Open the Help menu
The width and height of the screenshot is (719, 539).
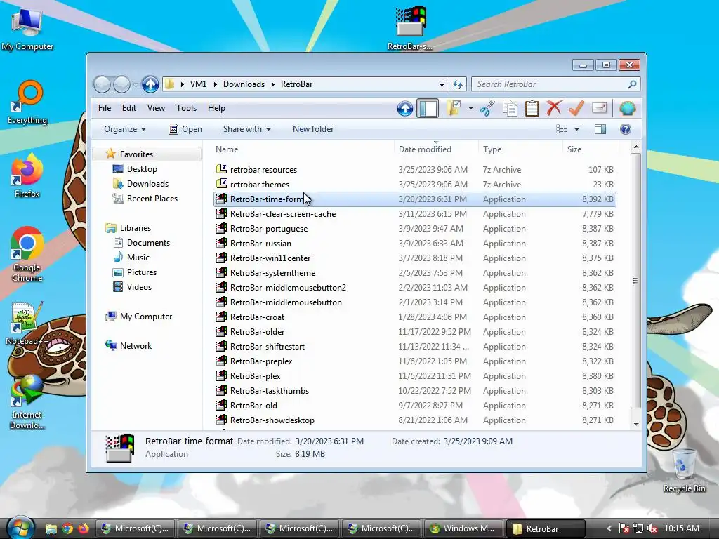pos(216,108)
